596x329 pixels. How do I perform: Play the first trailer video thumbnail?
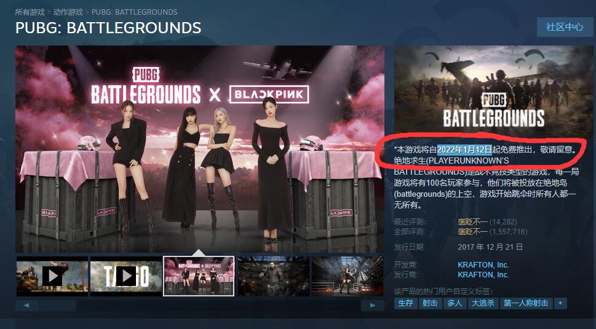[52, 276]
